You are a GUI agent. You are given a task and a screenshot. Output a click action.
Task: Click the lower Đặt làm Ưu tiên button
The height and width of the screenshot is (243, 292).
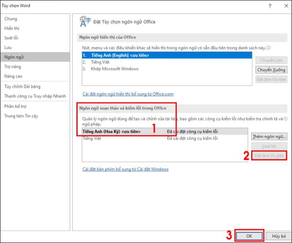pyautogui.click(x=269, y=156)
